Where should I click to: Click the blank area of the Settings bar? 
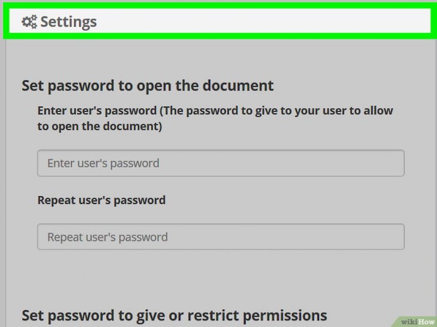262,21
